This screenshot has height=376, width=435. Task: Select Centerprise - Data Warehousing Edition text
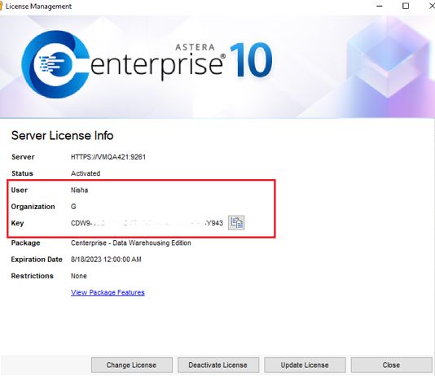pyautogui.click(x=130, y=243)
